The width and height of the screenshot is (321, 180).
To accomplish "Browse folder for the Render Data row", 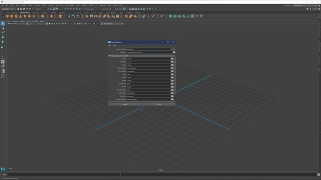I will 173,71.
